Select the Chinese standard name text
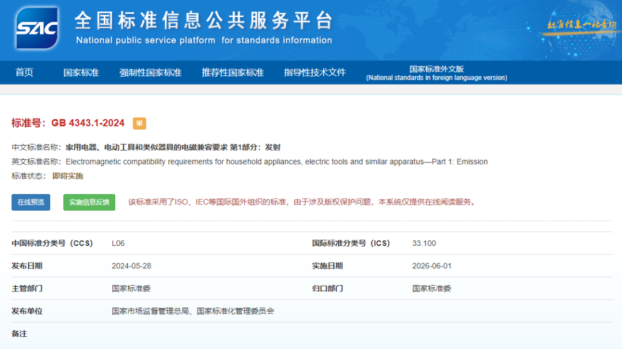This screenshot has width=622, height=349. coord(173,147)
